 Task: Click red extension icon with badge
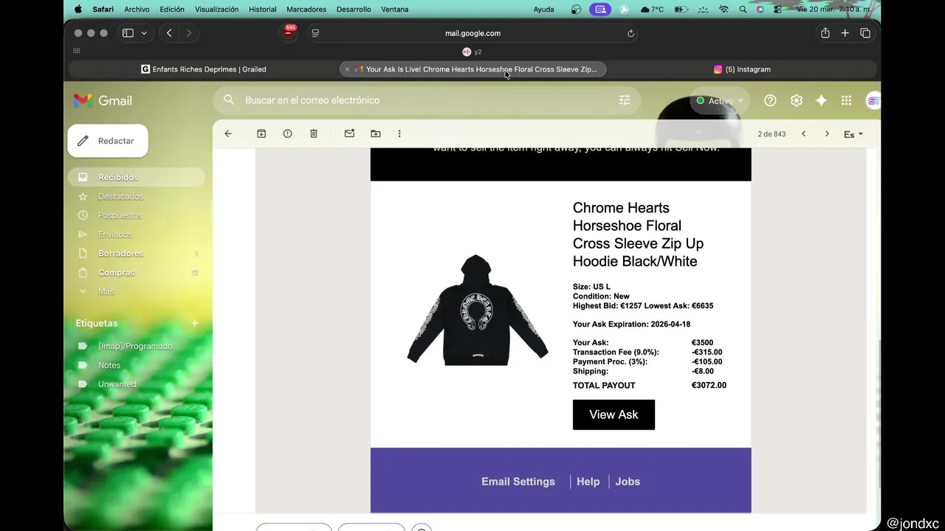(289, 32)
